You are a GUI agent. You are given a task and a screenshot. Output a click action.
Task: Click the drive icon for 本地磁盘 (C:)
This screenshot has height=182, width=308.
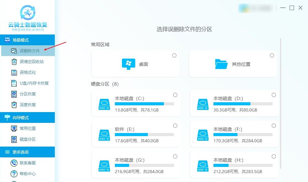pos(104,104)
